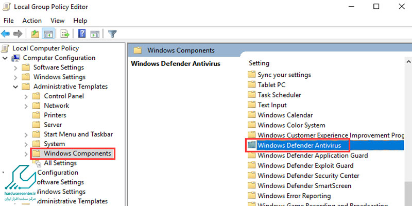This screenshot has width=412, height=206.
Task: Collapse the Computer Configuration node
Action: pyautogui.click(x=5, y=58)
